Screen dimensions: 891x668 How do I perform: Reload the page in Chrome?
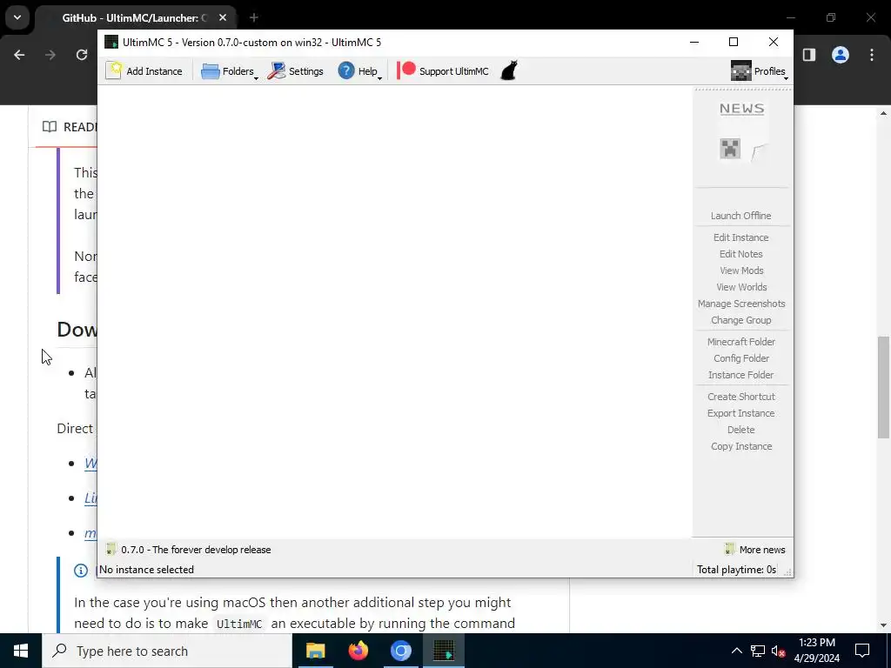point(82,55)
